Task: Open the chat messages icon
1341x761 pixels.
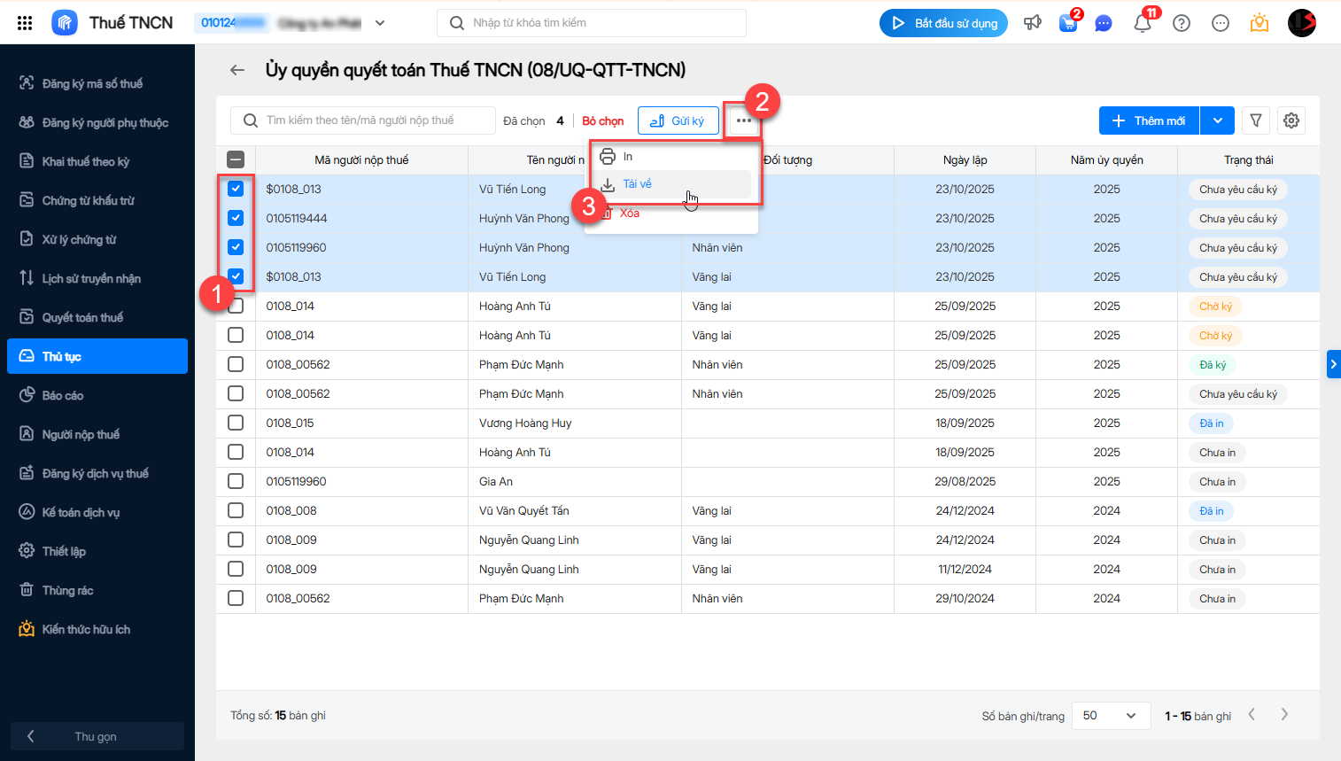Action: click(1104, 23)
